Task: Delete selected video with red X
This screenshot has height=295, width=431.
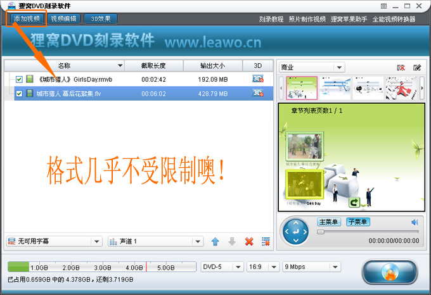Action: coord(249,241)
